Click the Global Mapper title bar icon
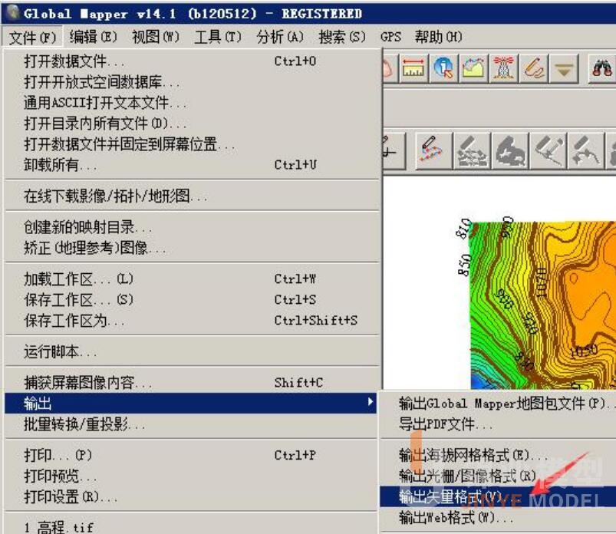616x534 pixels. (x=13, y=12)
